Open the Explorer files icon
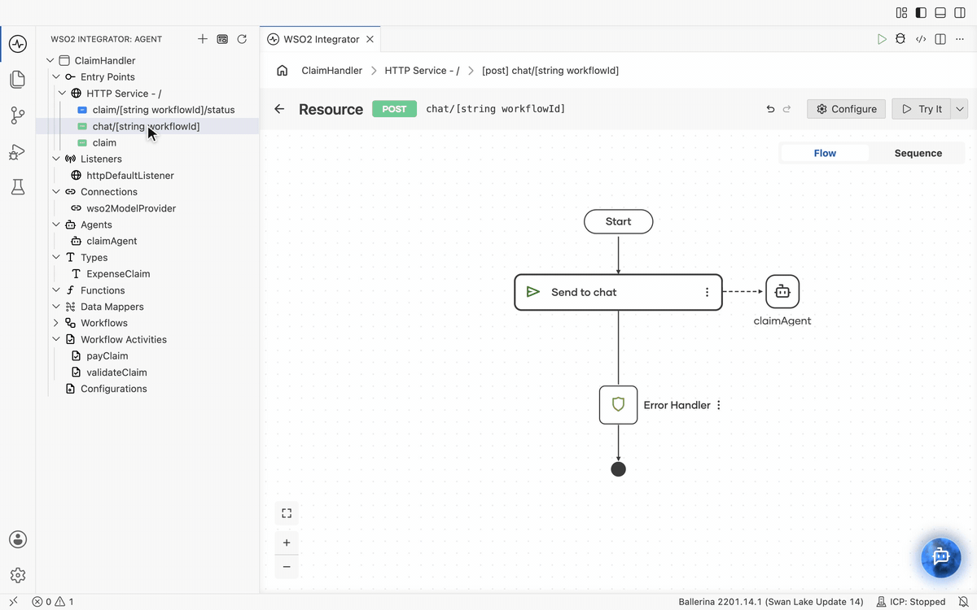Image resolution: width=977 pixels, height=610 pixels. [18, 79]
